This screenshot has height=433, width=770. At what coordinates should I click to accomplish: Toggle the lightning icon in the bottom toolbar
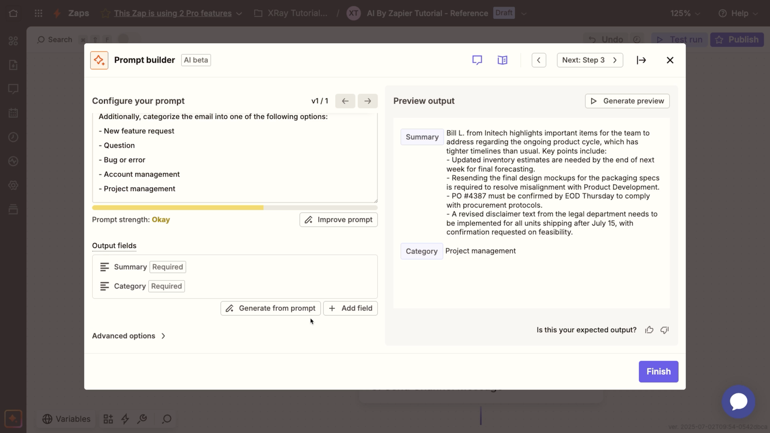click(x=125, y=419)
